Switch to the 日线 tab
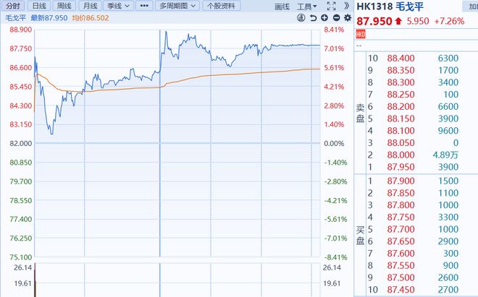The width and height of the screenshot is (478, 297). 39,6
